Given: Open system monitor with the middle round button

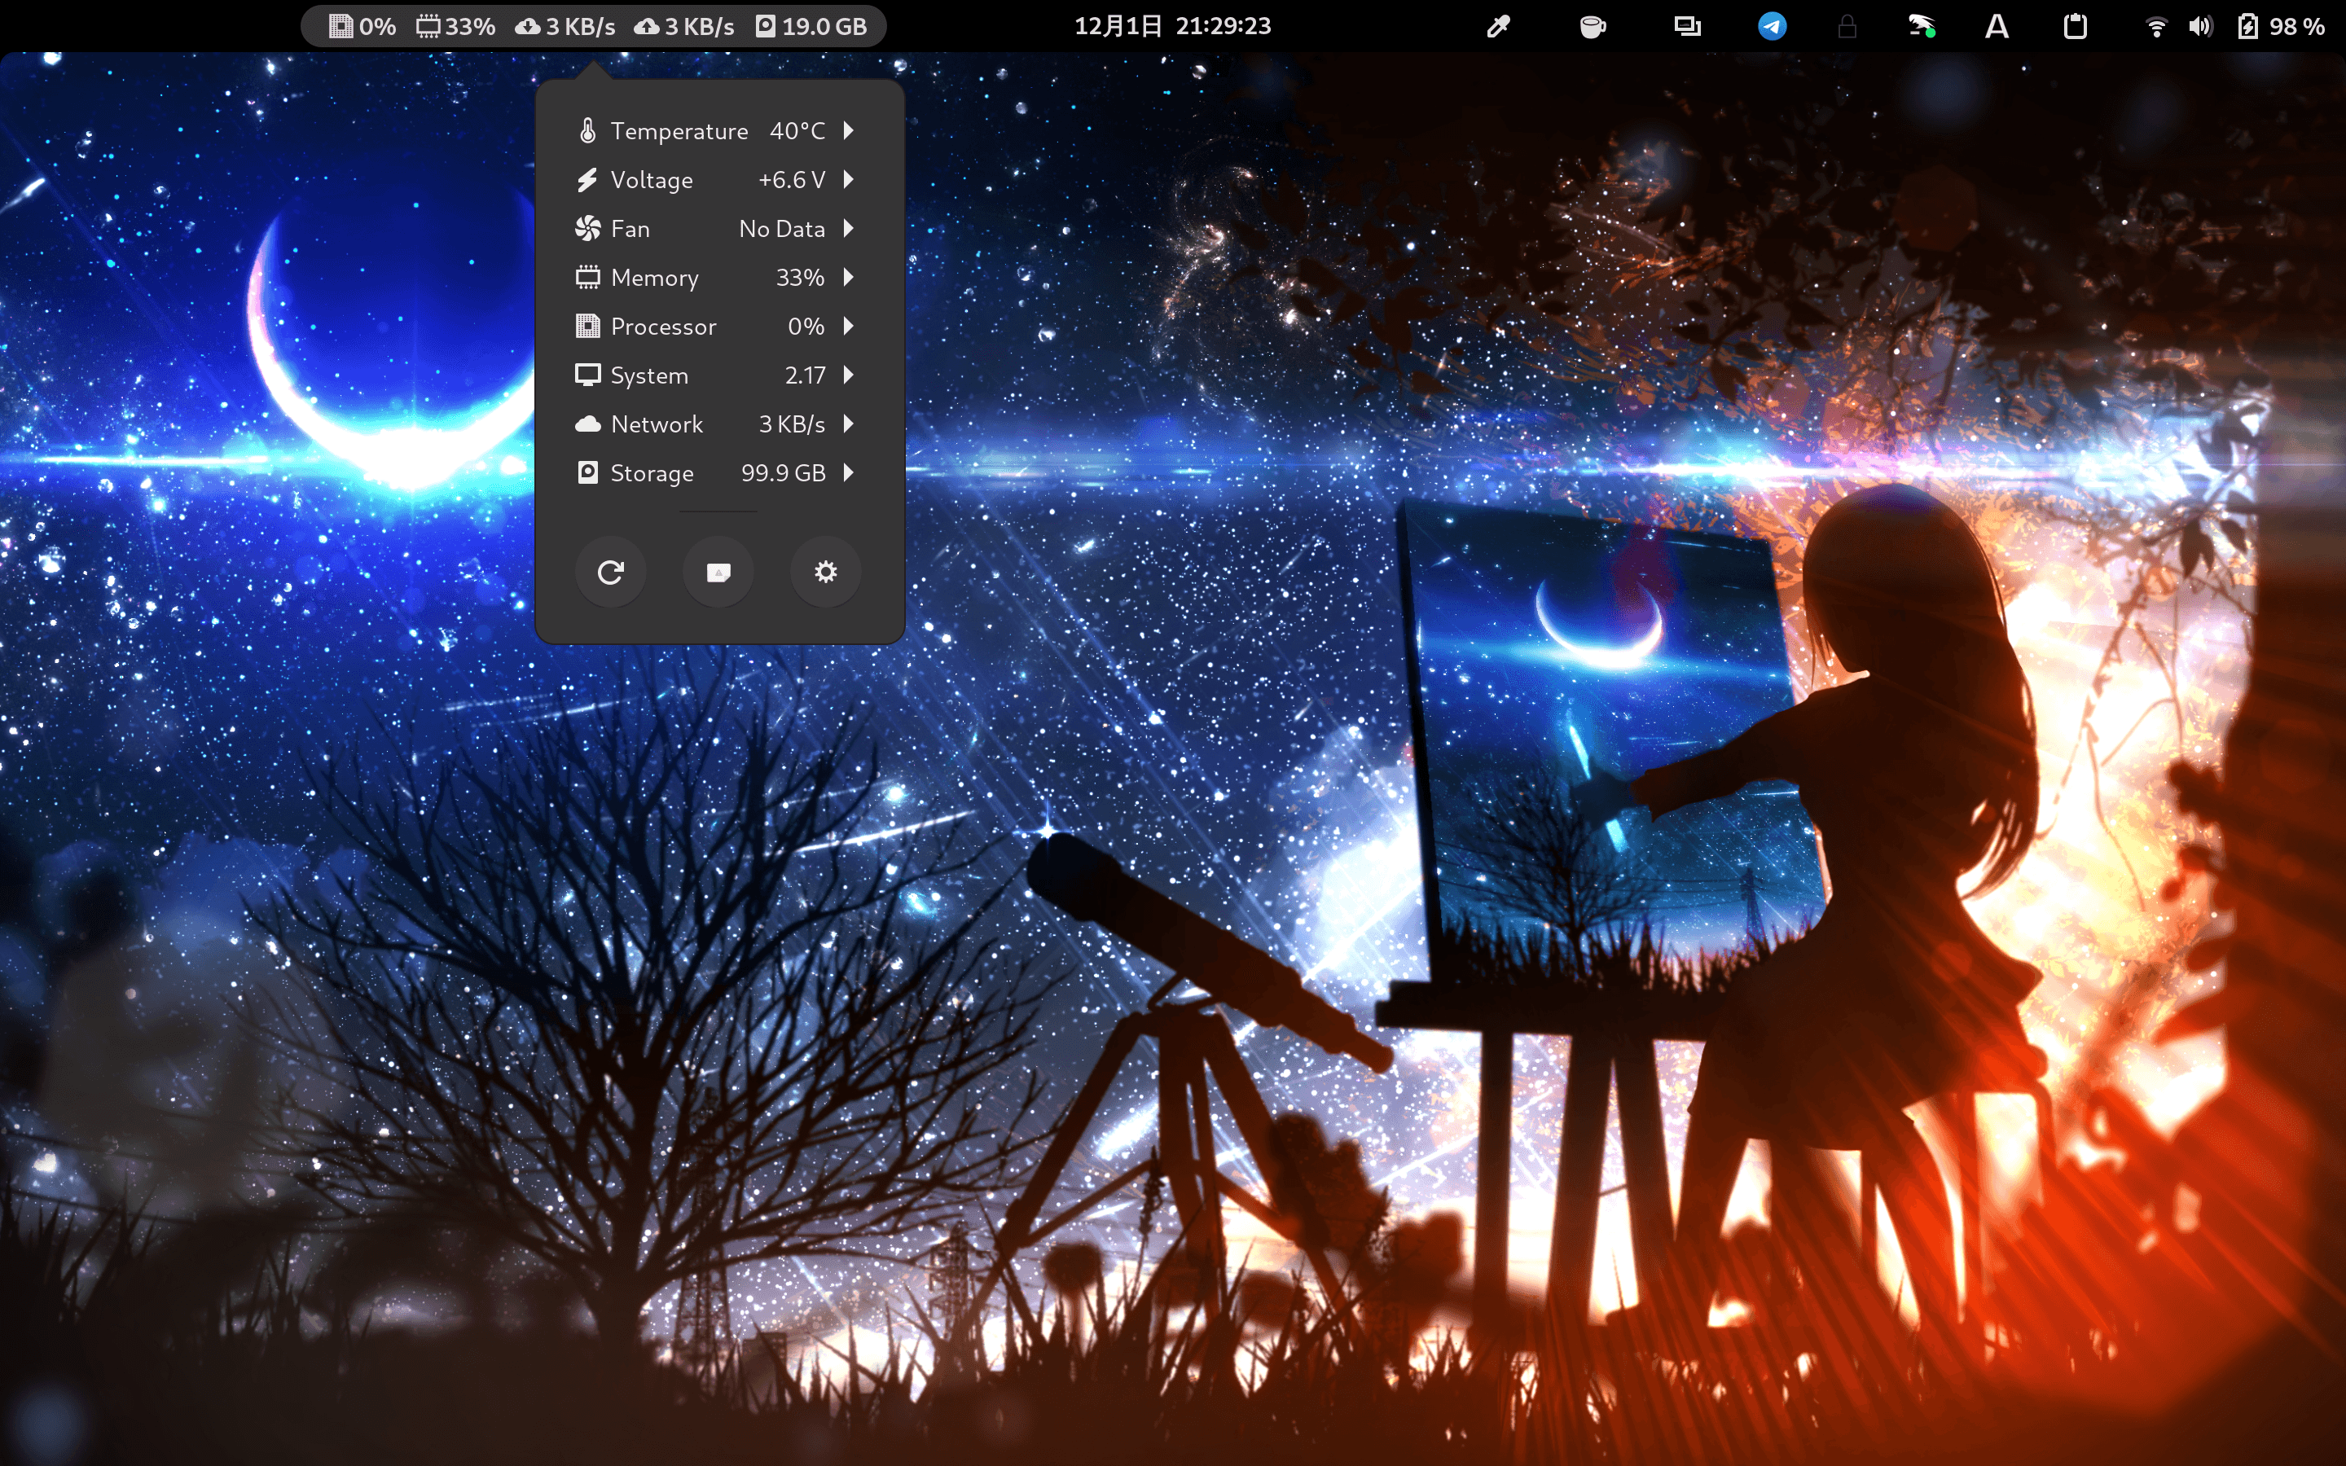Looking at the screenshot, I should 718,572.
